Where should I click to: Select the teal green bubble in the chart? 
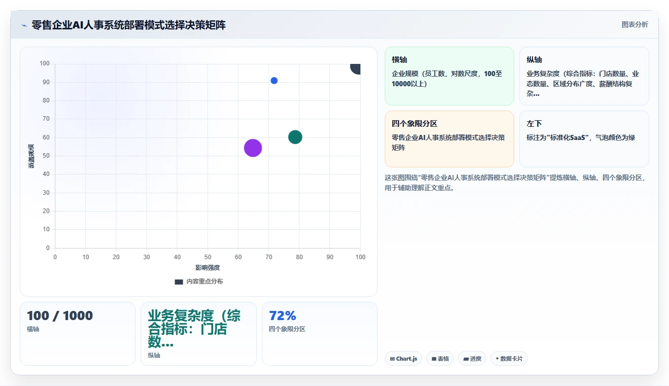[x=295, y=137]
